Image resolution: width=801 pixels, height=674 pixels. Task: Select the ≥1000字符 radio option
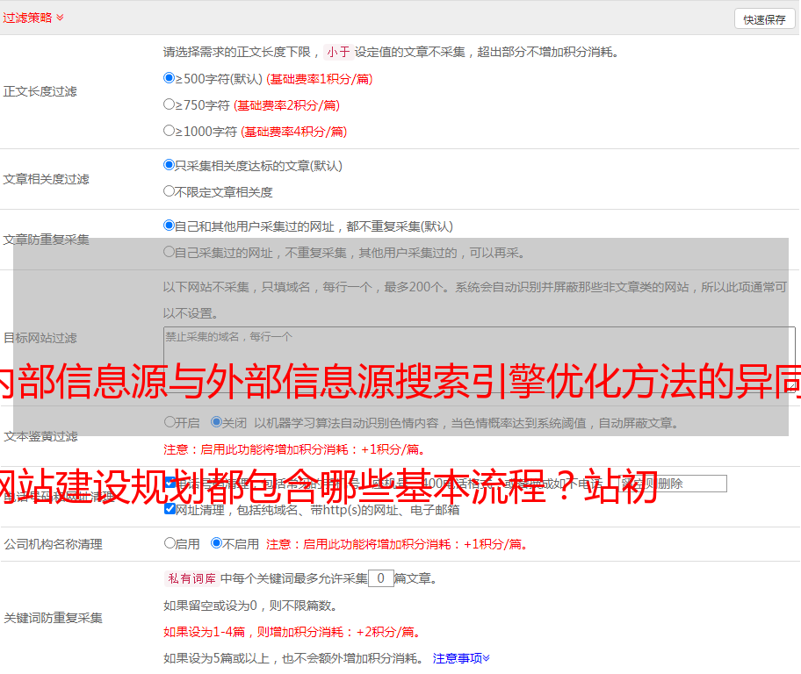click(x=170, y=130)
